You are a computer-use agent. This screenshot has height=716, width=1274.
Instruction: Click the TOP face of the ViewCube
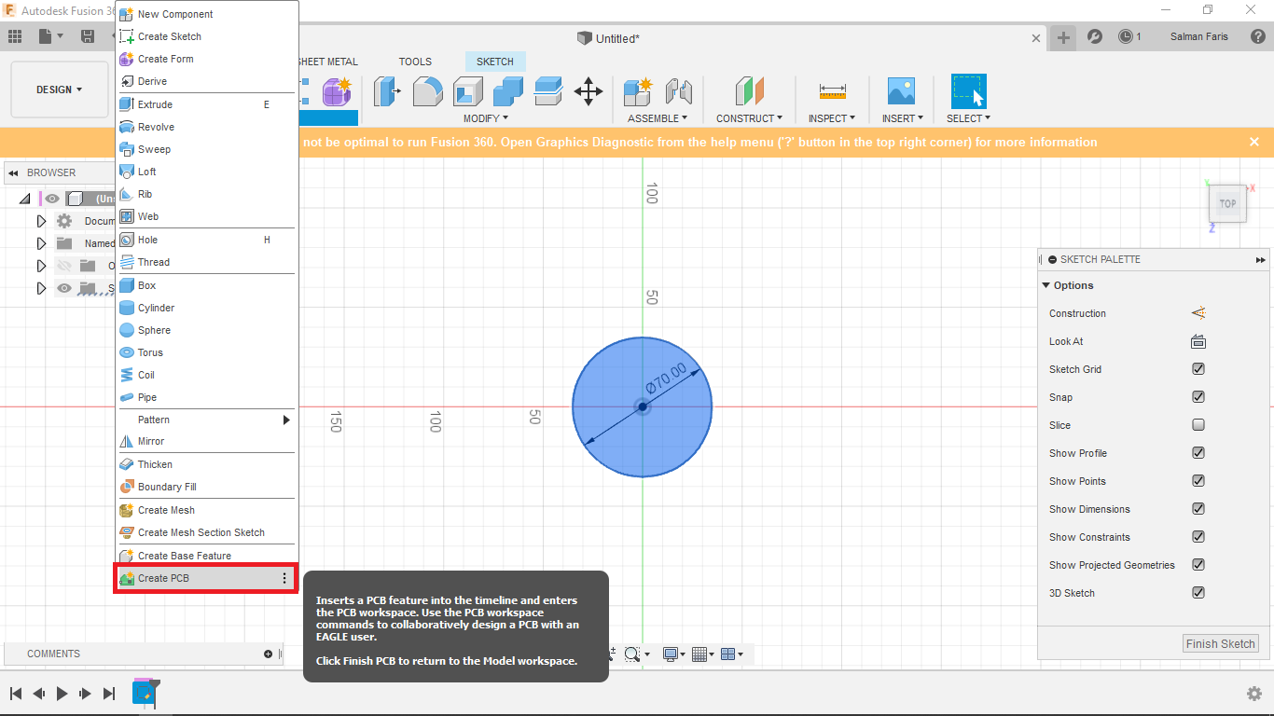pyautogui.click(x=1227, y=204)
